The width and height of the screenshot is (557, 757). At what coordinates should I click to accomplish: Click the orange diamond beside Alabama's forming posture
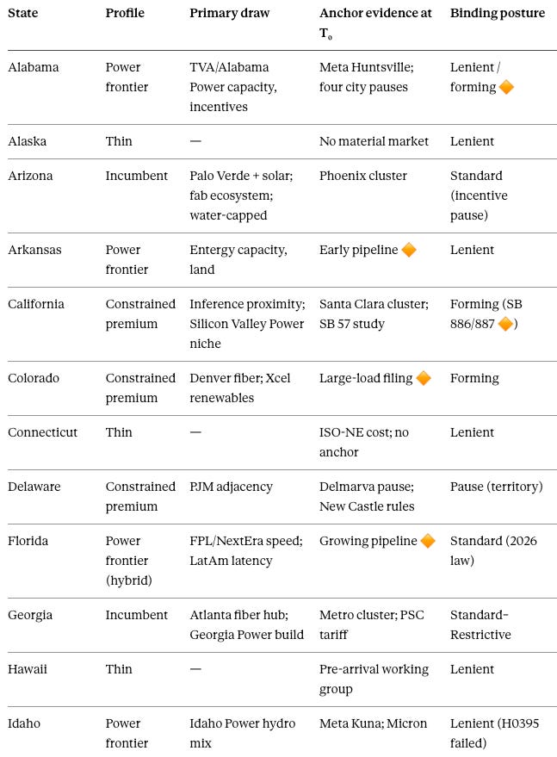[x=506, y=87]
